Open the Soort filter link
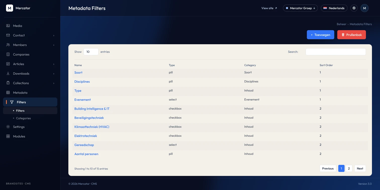This screenshot has height=190, width=380. pos(78,72)
